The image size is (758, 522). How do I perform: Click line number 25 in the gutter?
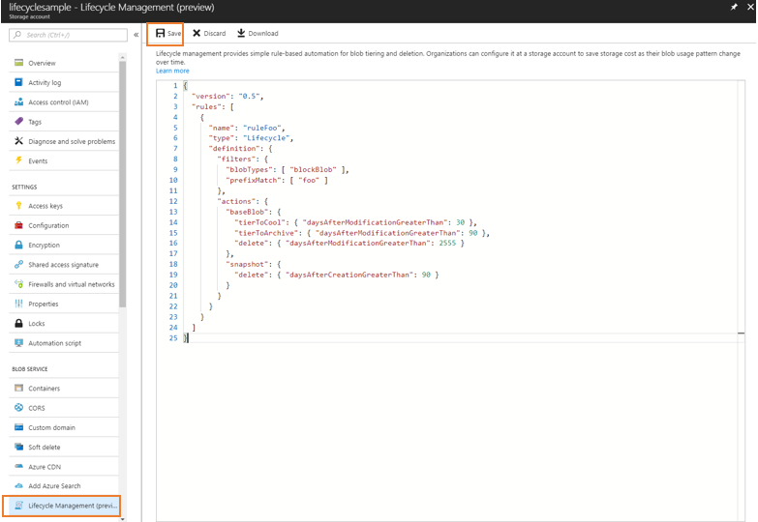173,338
